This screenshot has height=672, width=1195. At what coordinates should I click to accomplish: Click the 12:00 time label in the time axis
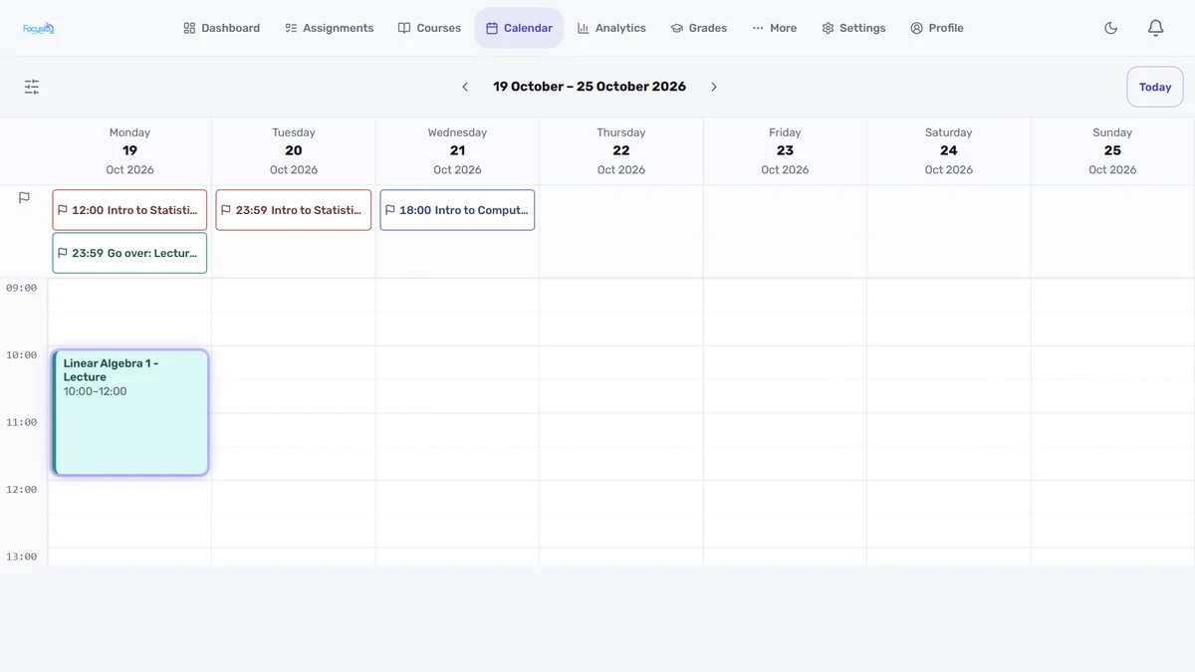tap(22, 490)
